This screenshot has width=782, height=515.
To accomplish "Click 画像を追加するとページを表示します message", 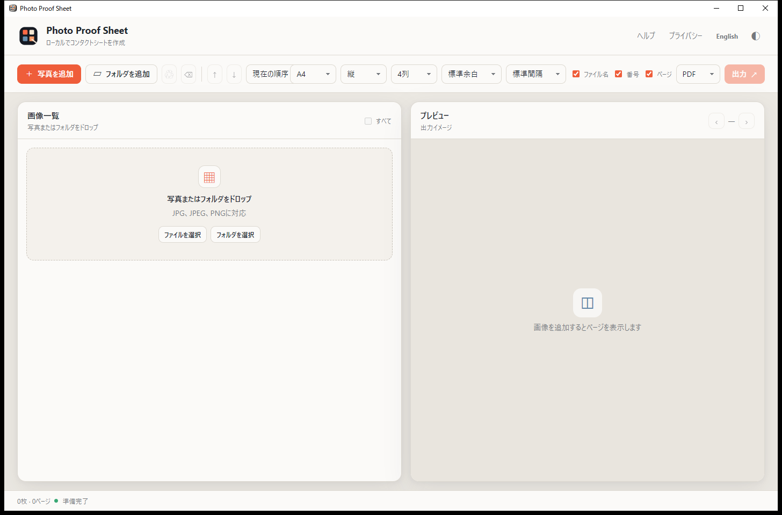I will [x=588, y=327].
